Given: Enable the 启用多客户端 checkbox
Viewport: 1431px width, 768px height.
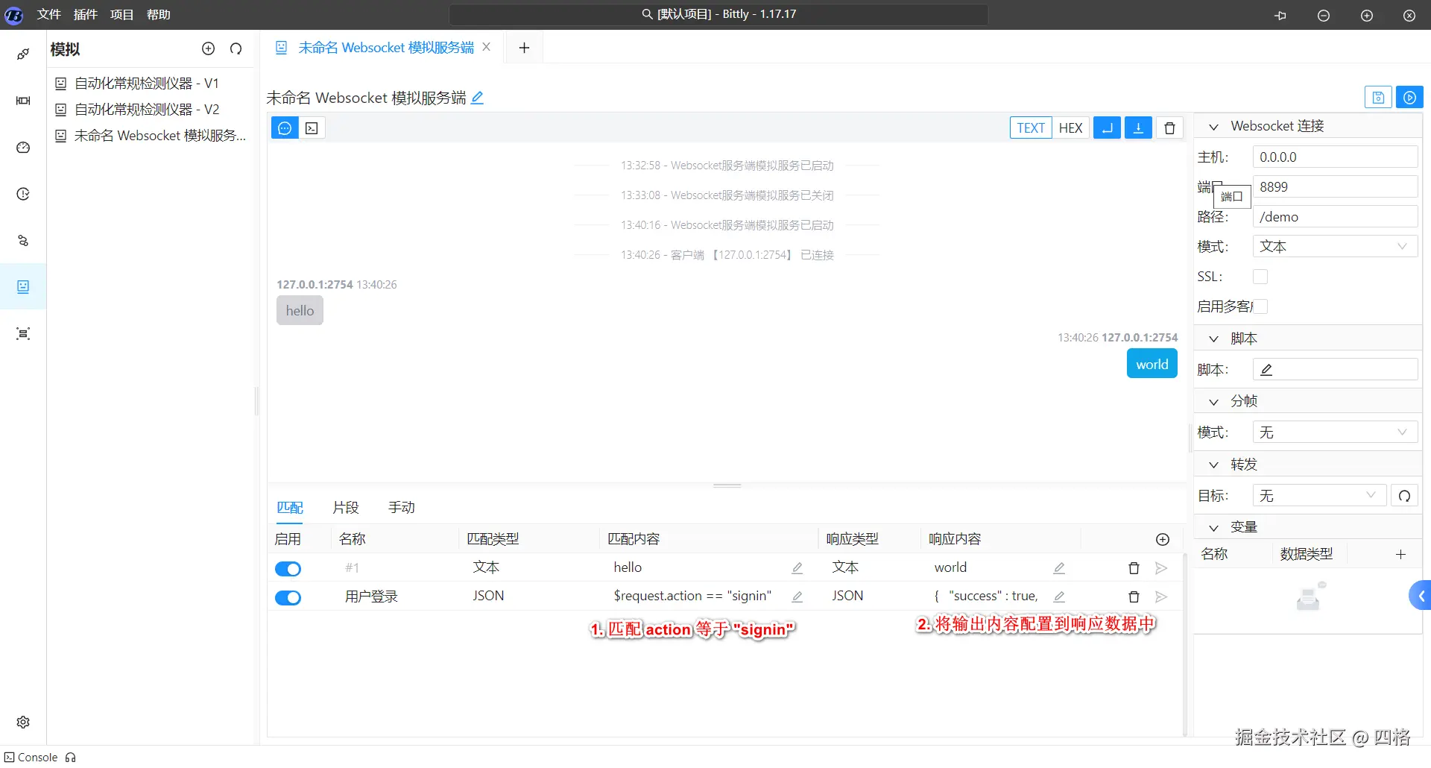Looking at the screenshot, I should pos(1261,306).
